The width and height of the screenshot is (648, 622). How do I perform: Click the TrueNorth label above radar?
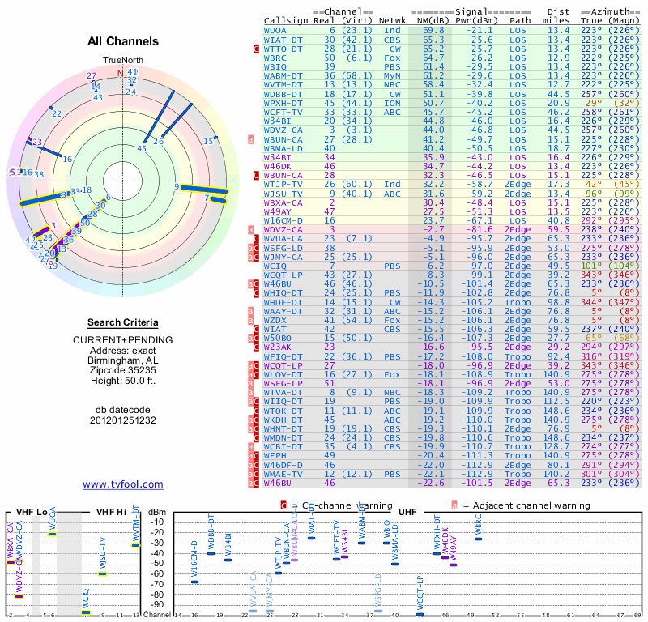[123, 61]
